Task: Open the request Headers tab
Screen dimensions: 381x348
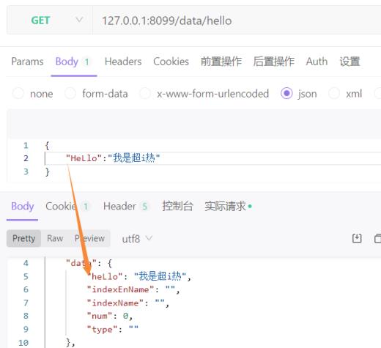Action: (x=123, y=62)
